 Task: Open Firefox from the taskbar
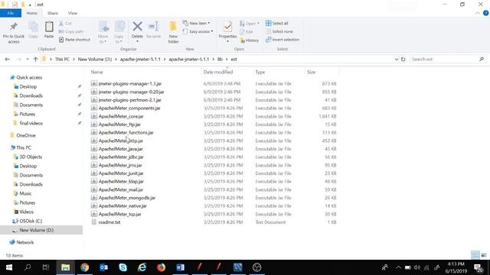162,267
